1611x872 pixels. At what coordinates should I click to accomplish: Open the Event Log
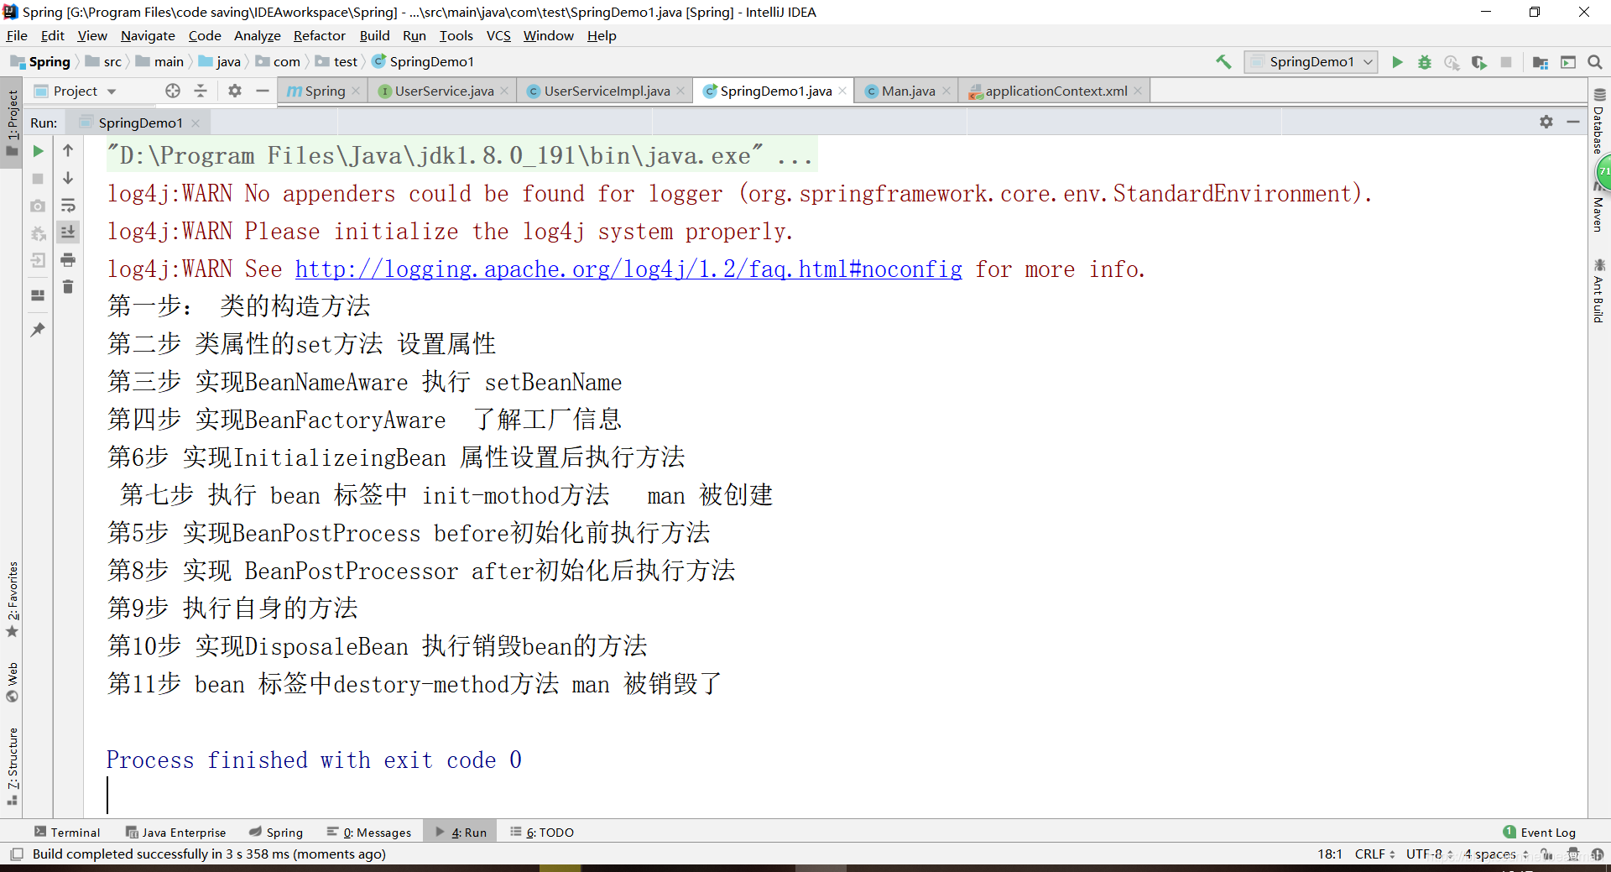[x=1540, y=832]
